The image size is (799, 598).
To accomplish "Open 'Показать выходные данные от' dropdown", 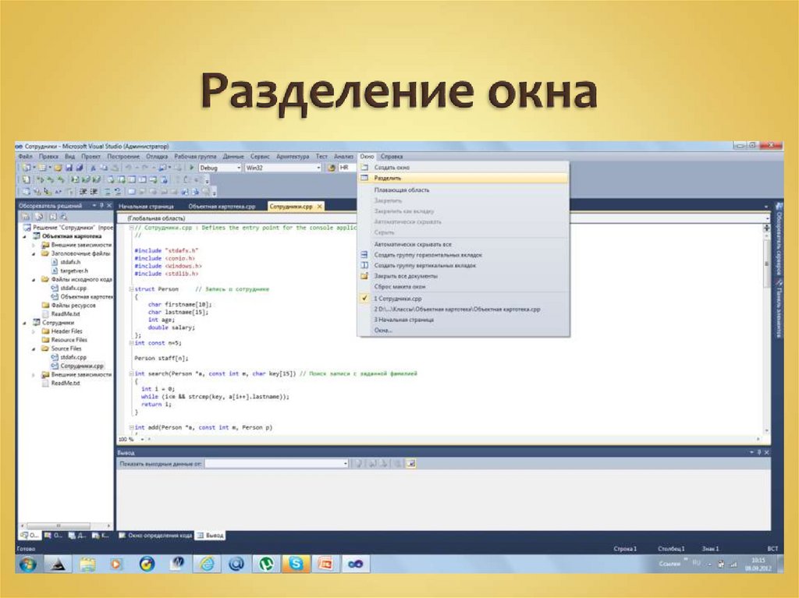I will coord(276,464).
